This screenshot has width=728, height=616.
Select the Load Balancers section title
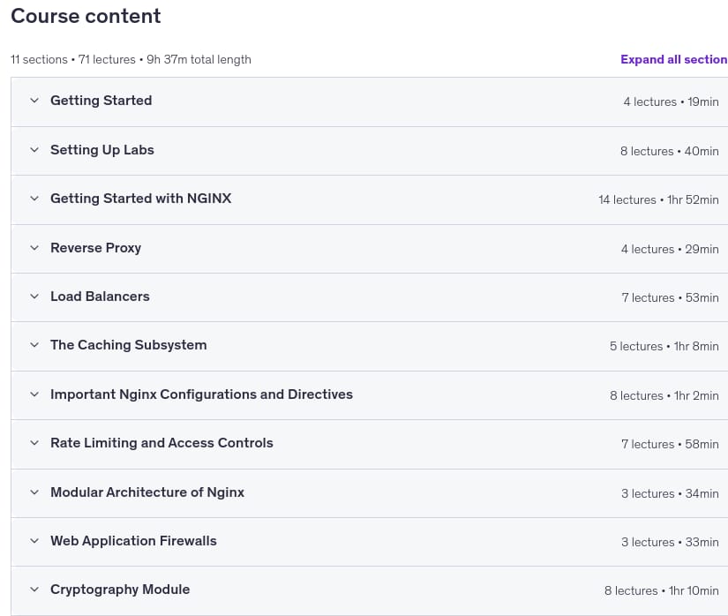(100, 297)
